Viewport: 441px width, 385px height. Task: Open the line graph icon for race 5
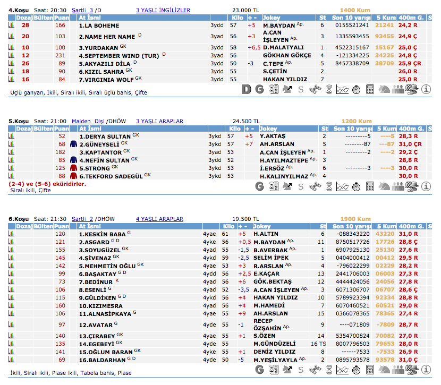pos(343,186)
